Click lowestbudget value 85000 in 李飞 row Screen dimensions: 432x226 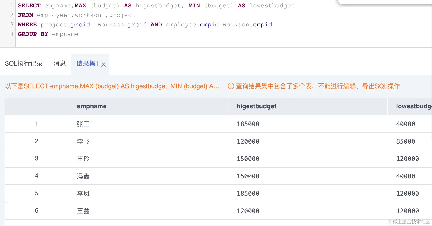[406, 141]
